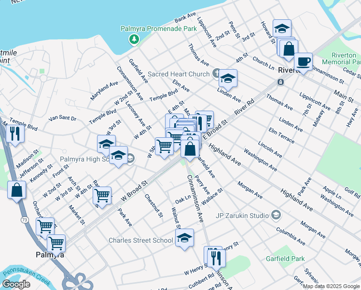Click the Sacred Heart Church cross icon
The image size is (361, 290).
[x=216, y=73]
